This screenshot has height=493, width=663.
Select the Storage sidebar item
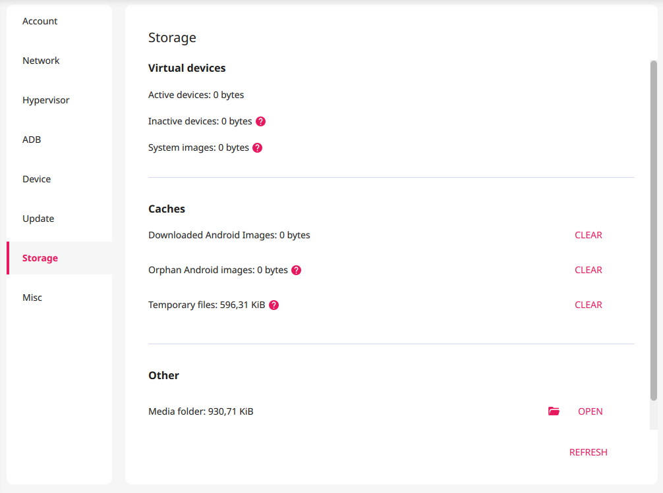click(59, 258)
